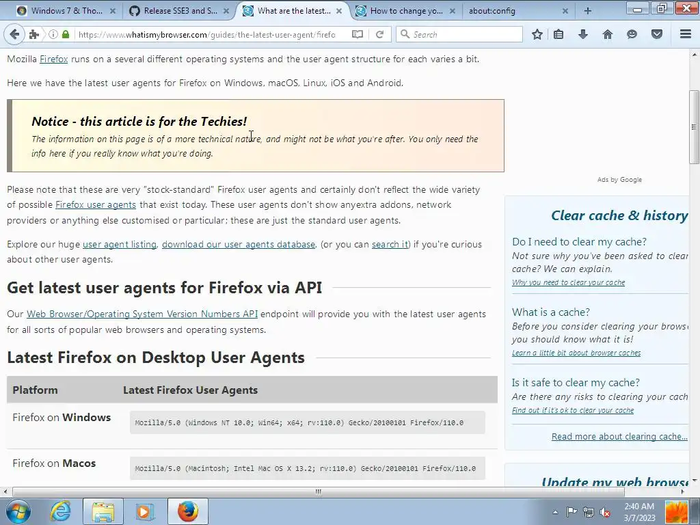The width and height of the screenshot is (700, 525).
Task: Open the Pocket icon in the toolbar
Action: (x=657, y=34)
